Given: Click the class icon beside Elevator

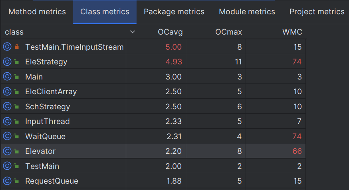Looking at the screenshot, I should (7, 151).
